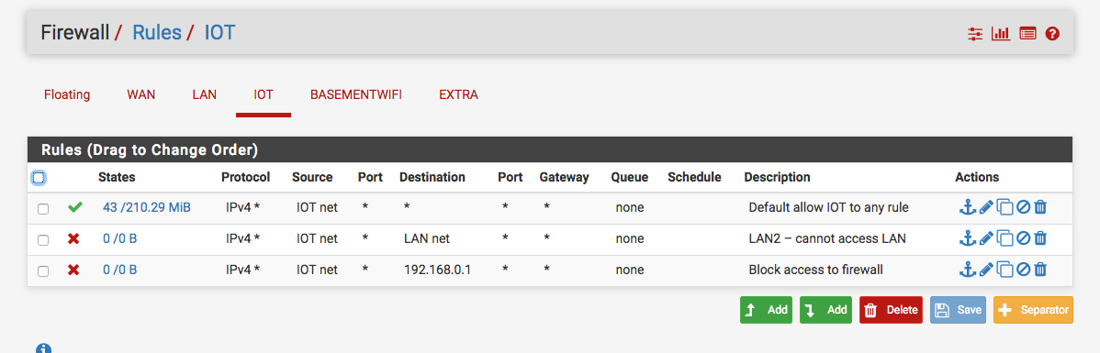Switch to the BASEMENTWIFI tab
This screenshot has width=1100, height=353.
pyautogui.click(x=356, y=94)
